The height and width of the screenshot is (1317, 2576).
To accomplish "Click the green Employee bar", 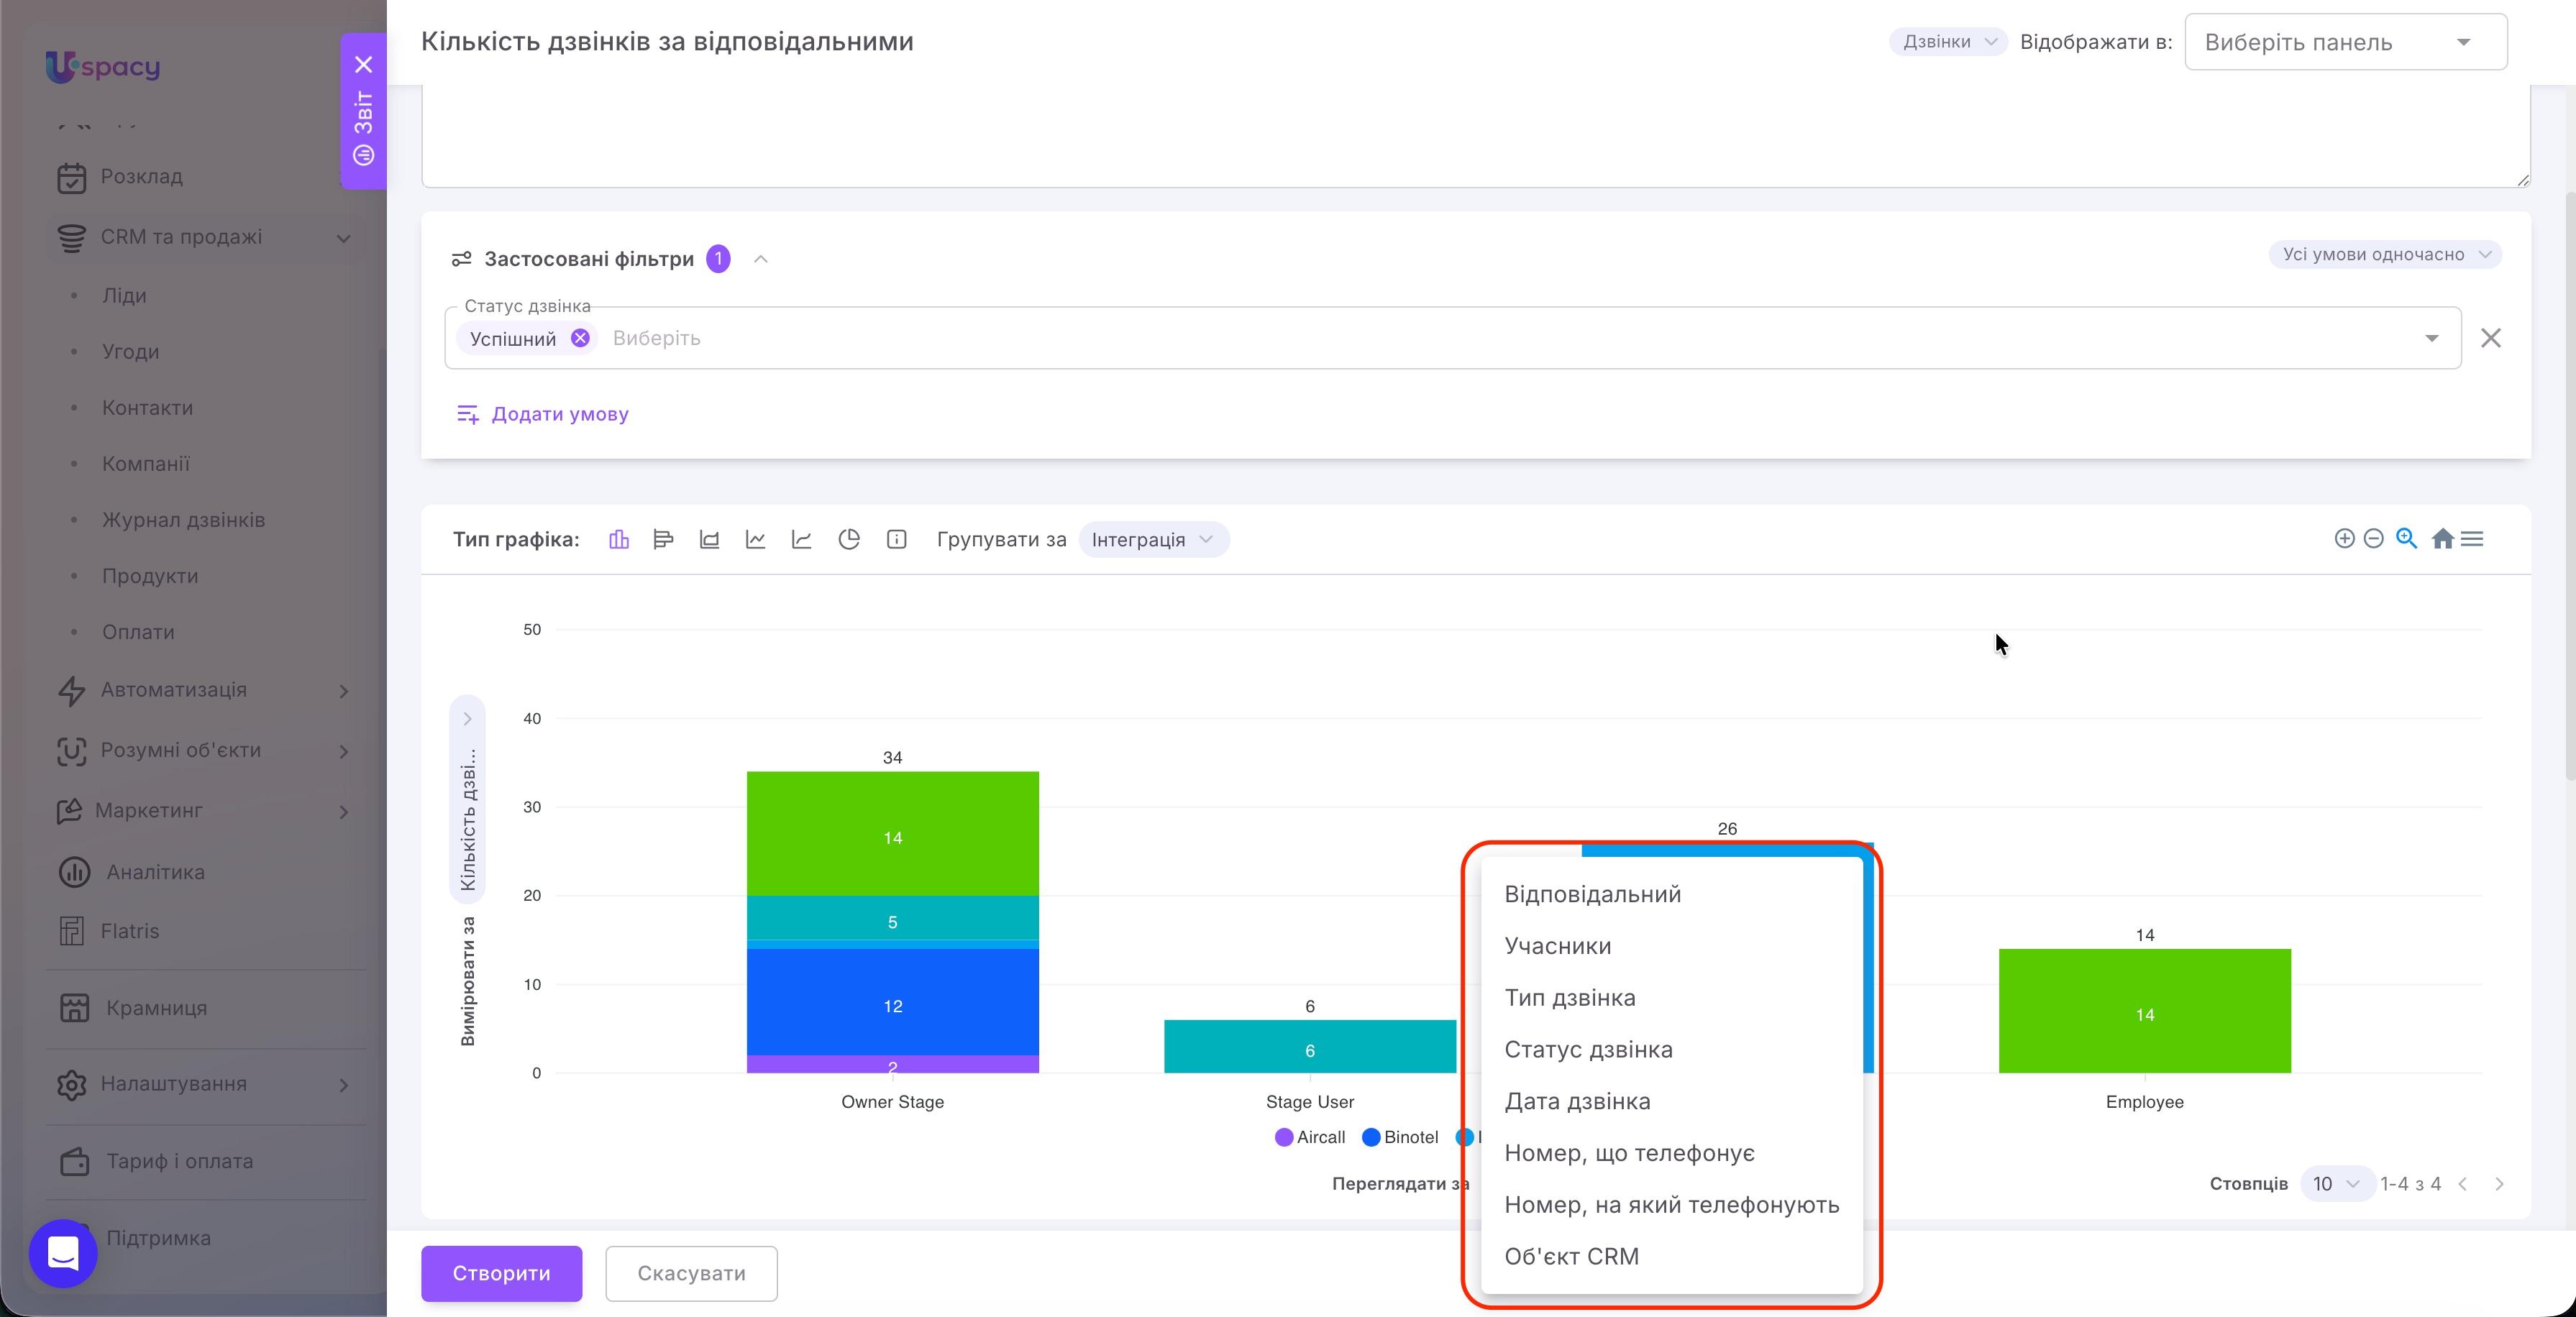I will pos(2144,1011).
